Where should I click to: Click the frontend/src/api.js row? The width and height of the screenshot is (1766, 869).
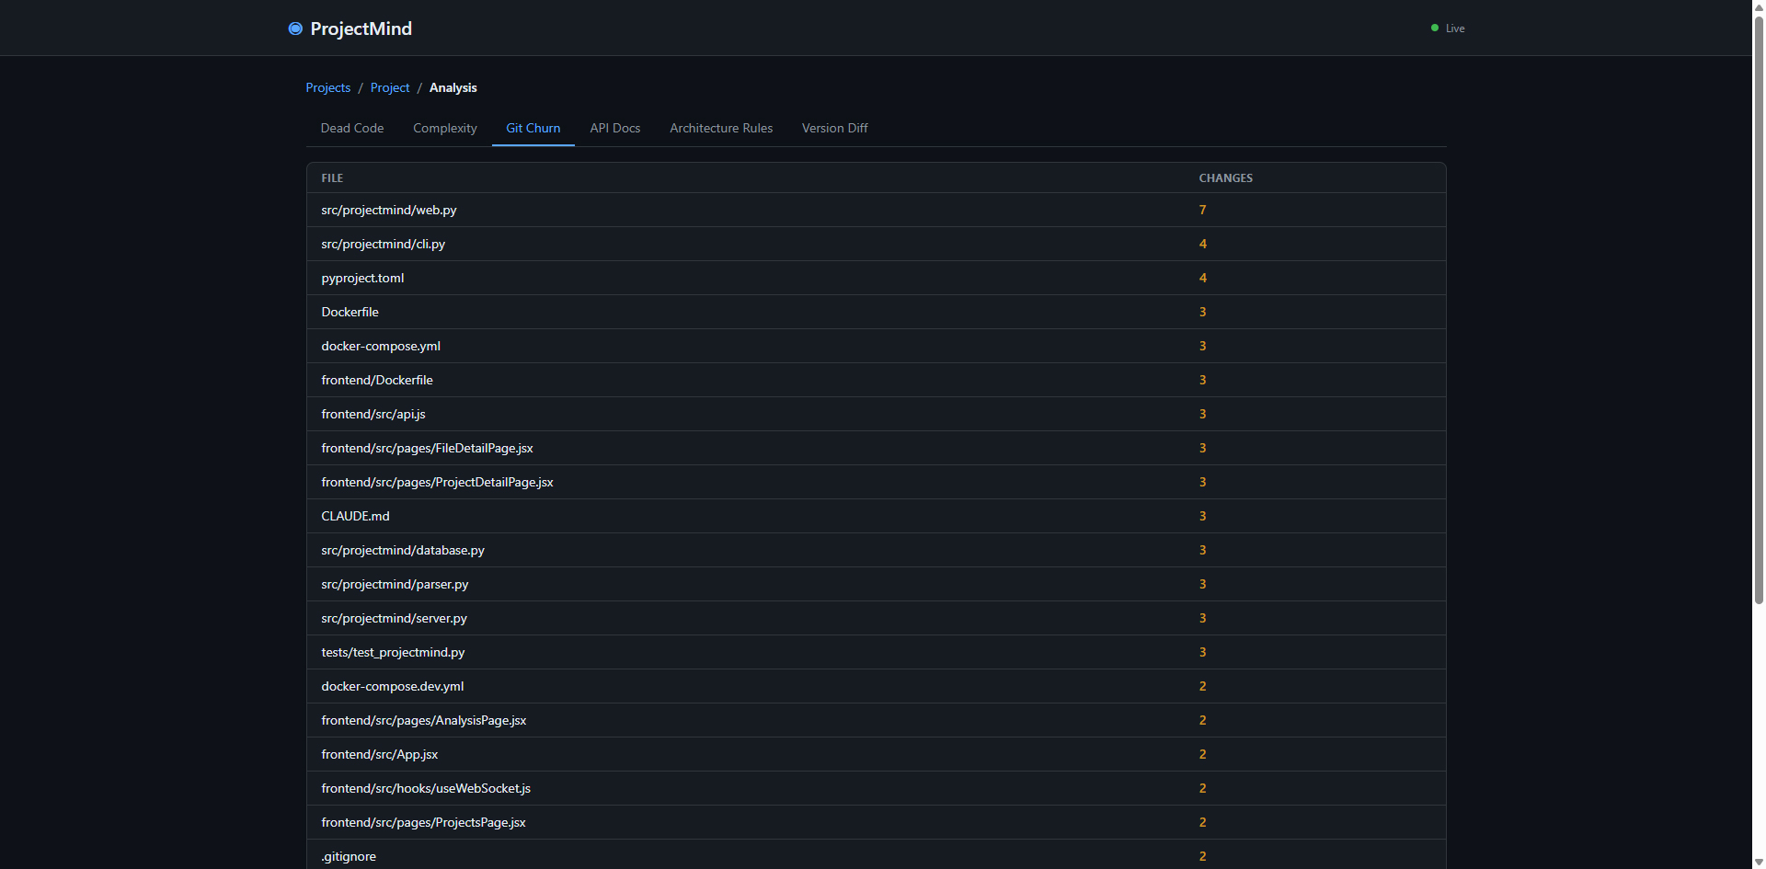tap(373, 414)
